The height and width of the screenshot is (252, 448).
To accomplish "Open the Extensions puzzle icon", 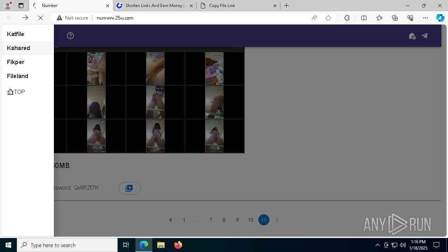I will (x=347, y=18).
